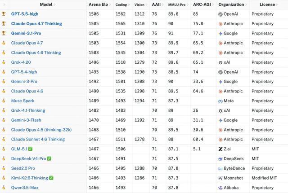The image size is (288, 193).
Task: Click the green checkmark after Kimi-K2.6-Thinking
Action: click(51, 178)
